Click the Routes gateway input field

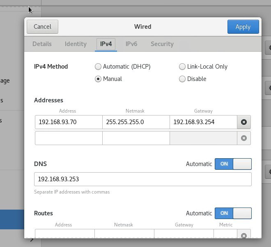pos(184,234)
